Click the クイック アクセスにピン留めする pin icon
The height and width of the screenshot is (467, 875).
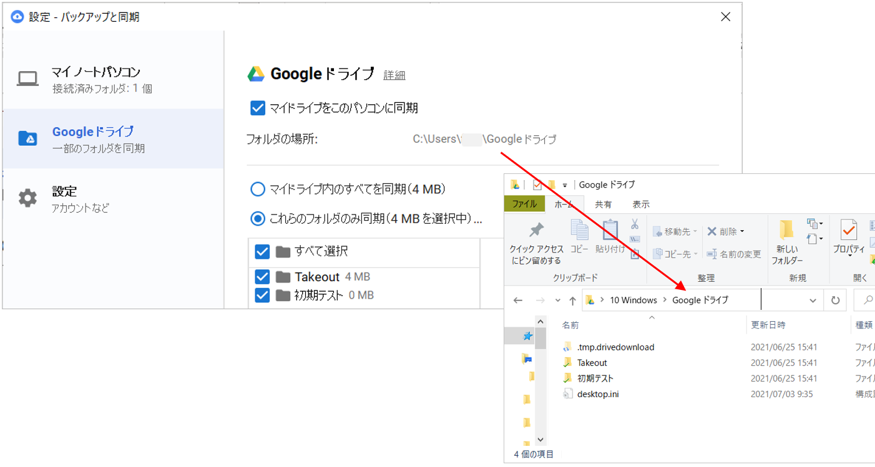point(536,231)
